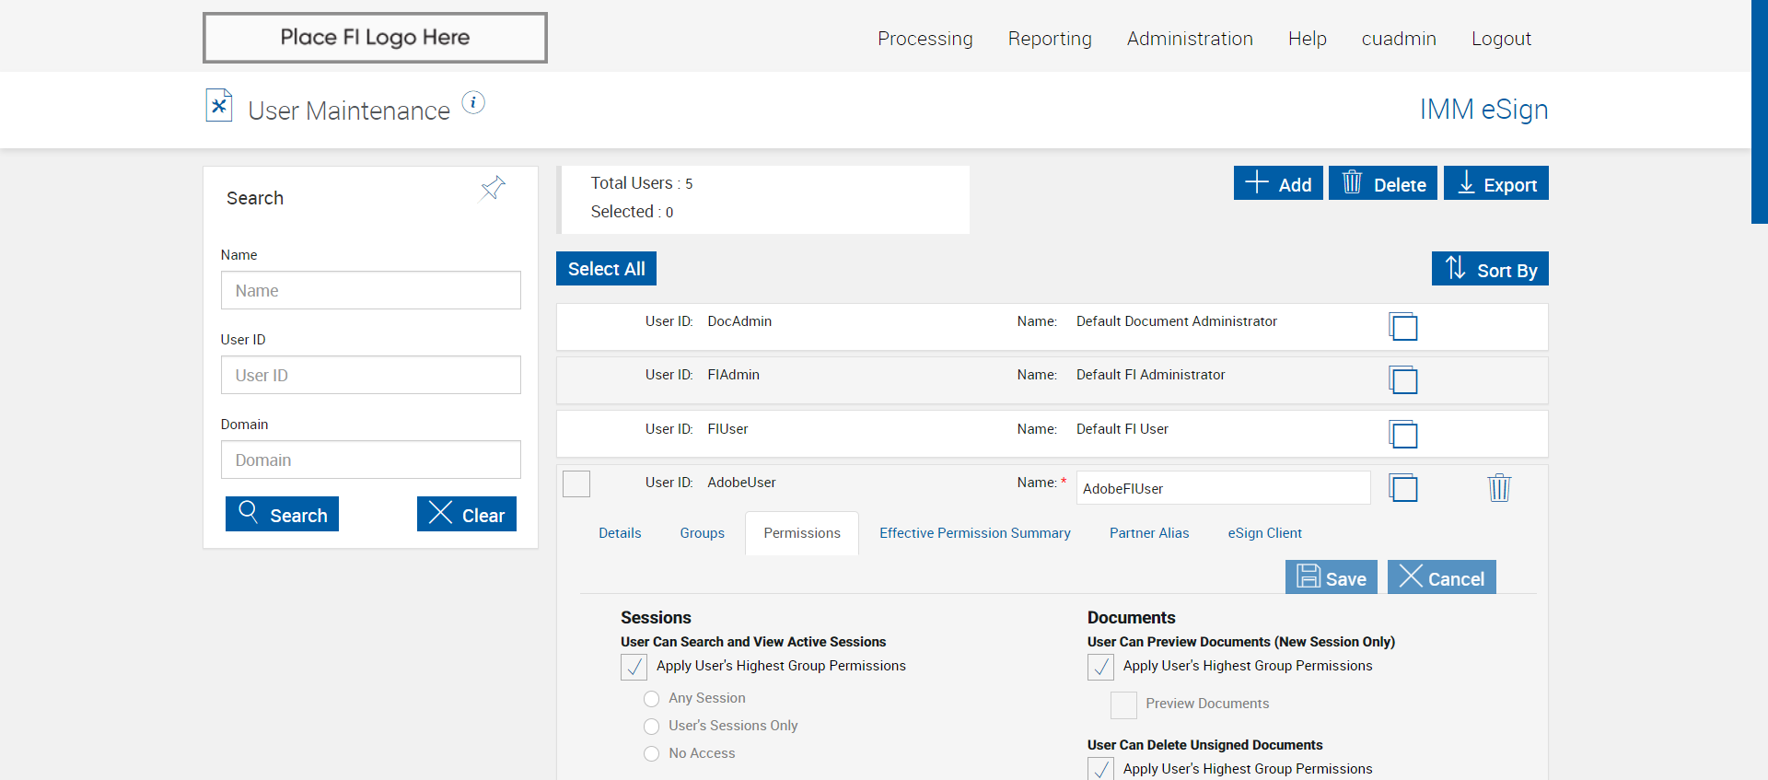
Task: Toggle Sessions Apply User's Highest Group Permissions
Action: point(634,667)
